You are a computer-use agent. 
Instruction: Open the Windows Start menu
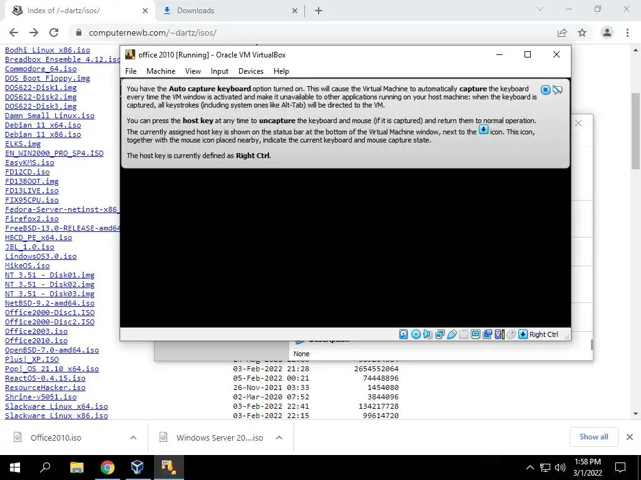pos(15,467)
